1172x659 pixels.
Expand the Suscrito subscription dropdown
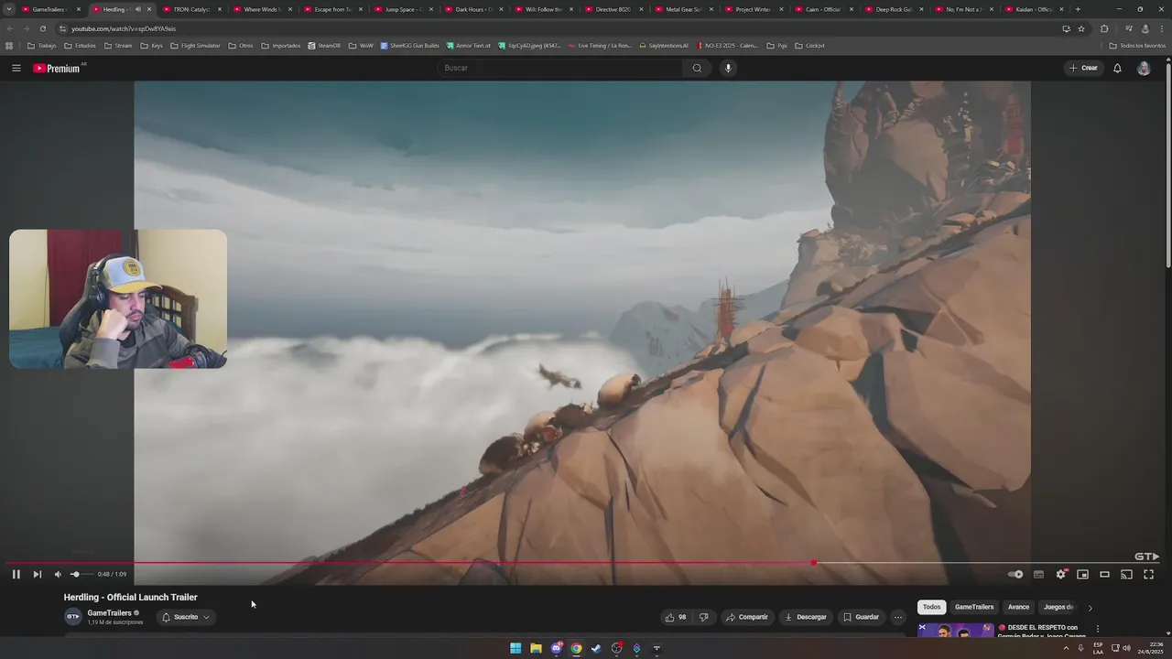[186, 617]
